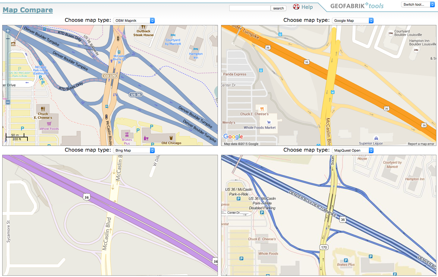Click the transit stop icon on McCaslin Blvd in Google map
The height and width of the screenshot is (277, 438).
tap(333, 92)
